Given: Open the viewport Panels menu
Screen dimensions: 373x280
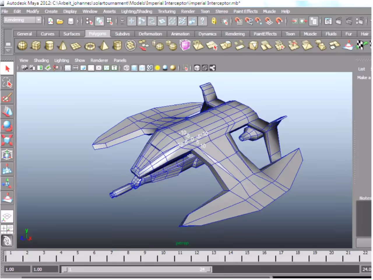Looking at the screenshot, I should [120, 60].
